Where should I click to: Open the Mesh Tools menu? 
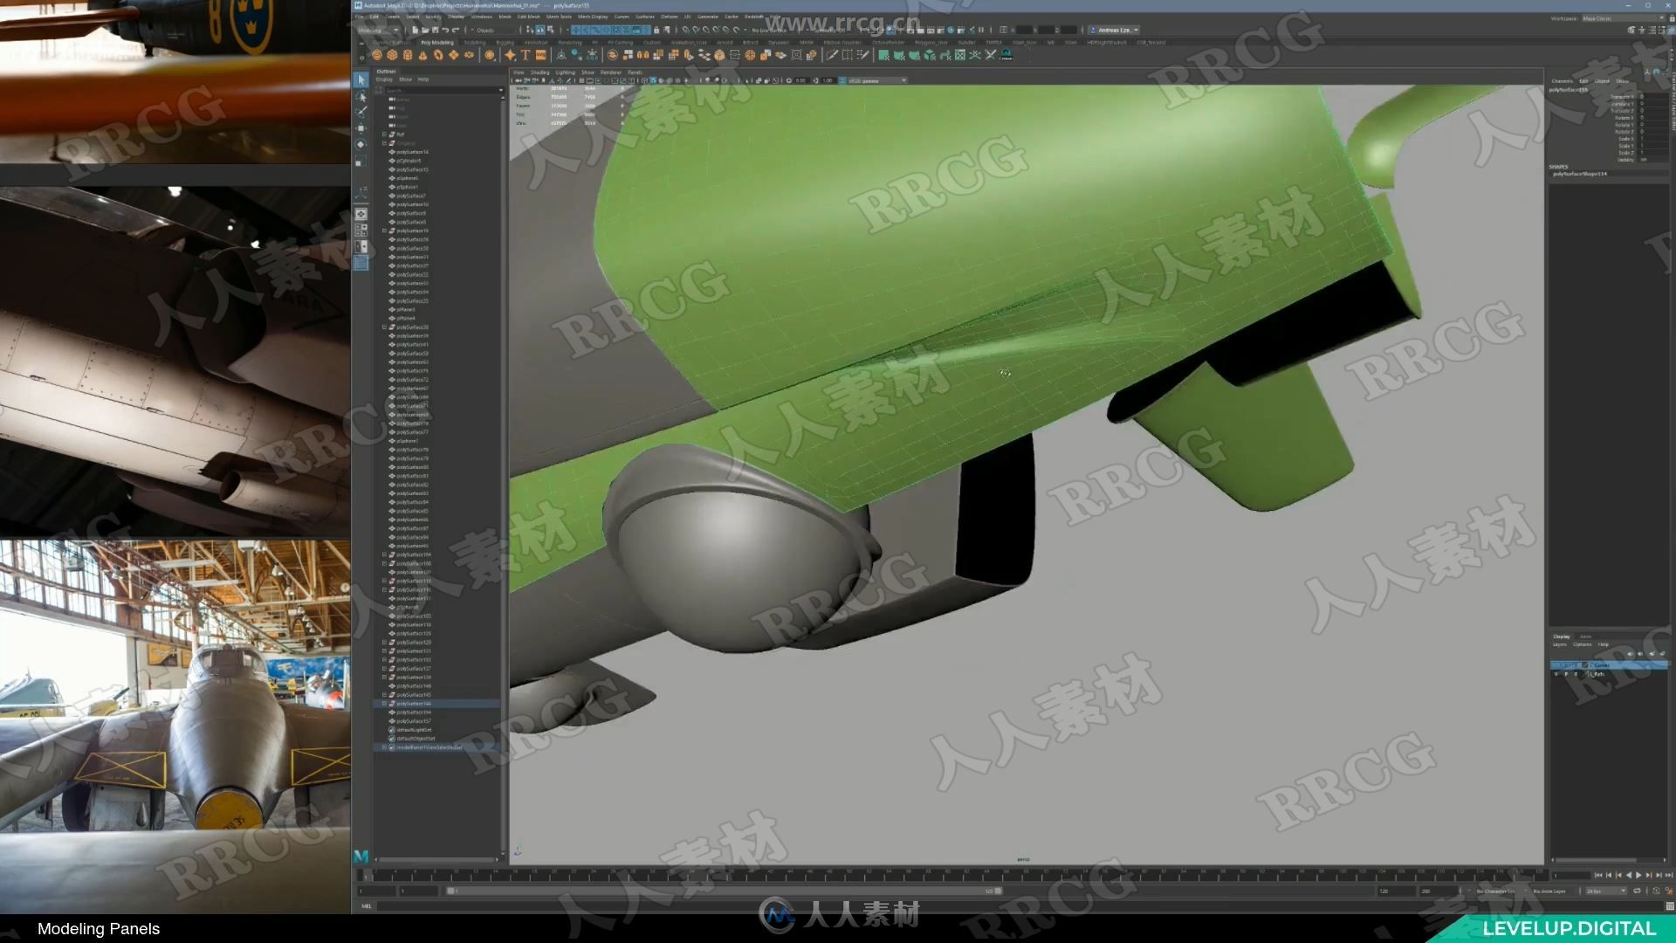click(559, 17)
